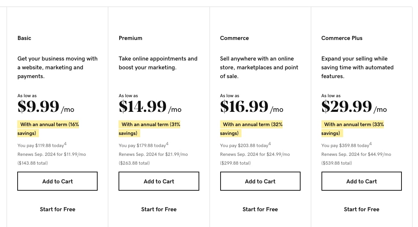418x227 pixels.
Task: Select the Premium plan heading
Action: tap(130, 38)
